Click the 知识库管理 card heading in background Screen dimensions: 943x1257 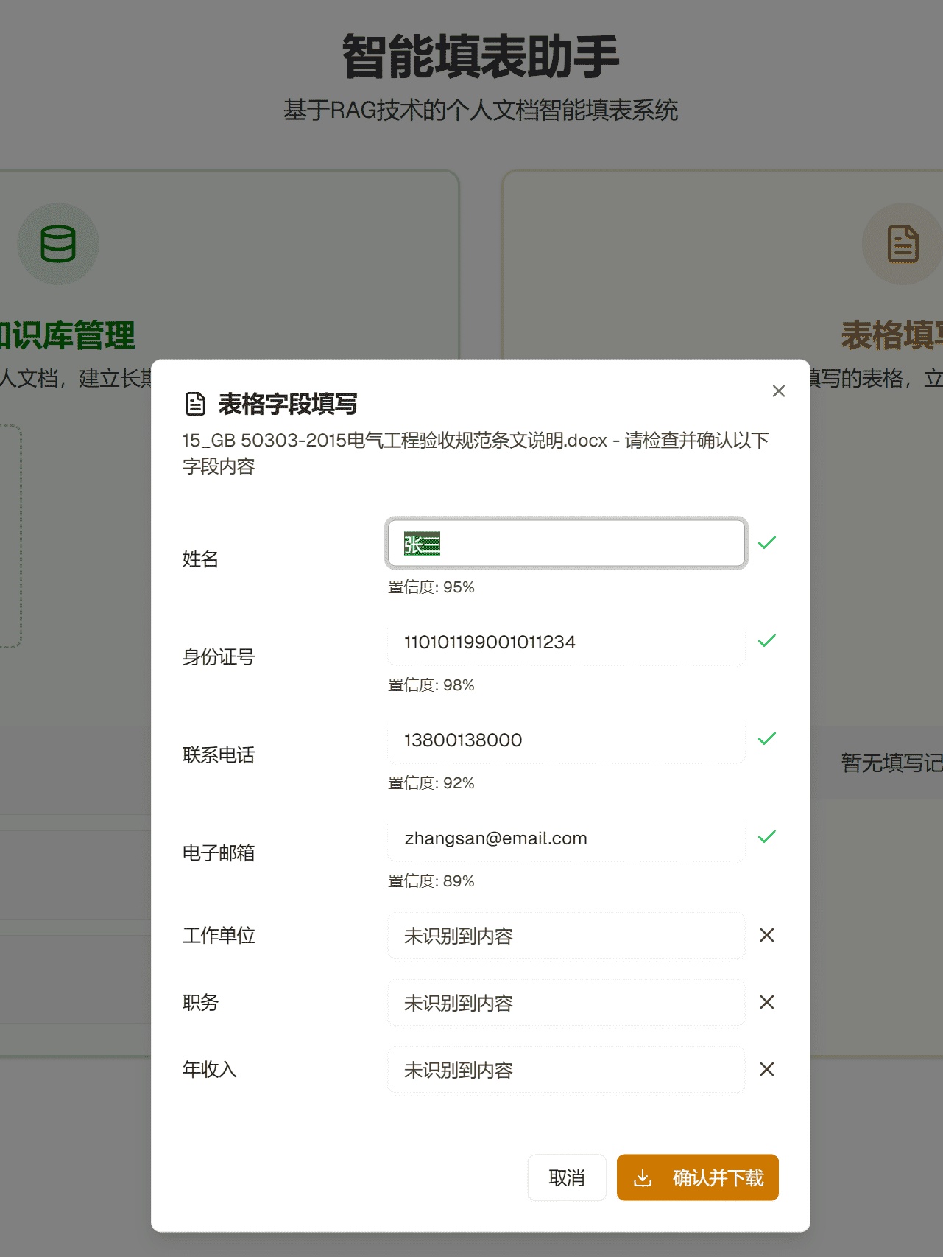coord(68,336)
